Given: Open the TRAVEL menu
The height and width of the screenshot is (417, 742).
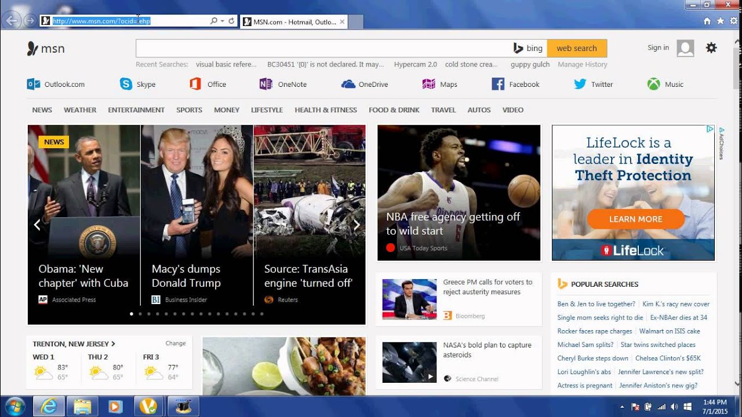Looking at the screenshot, I should (x=443, y=109).
